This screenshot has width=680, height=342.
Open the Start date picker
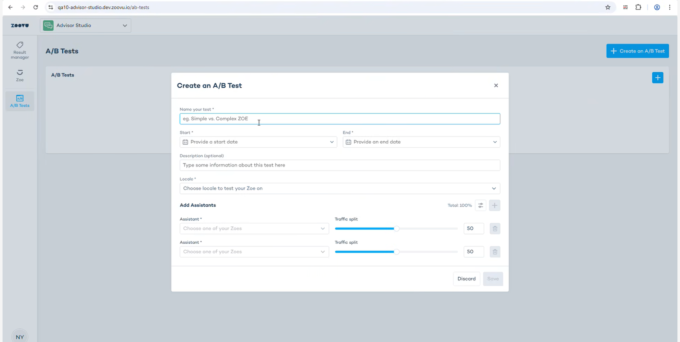(258, 142)
